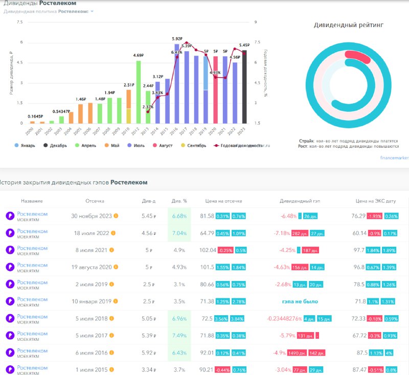Open Ростелеком link in 30 ноября 2023 row
This screenshot has width=409, height=375.
pos(32,214)
